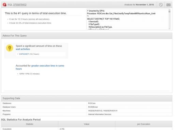Click the circle-slash ignore icon
The image size is (196, 130).
[x=161, y=5]
